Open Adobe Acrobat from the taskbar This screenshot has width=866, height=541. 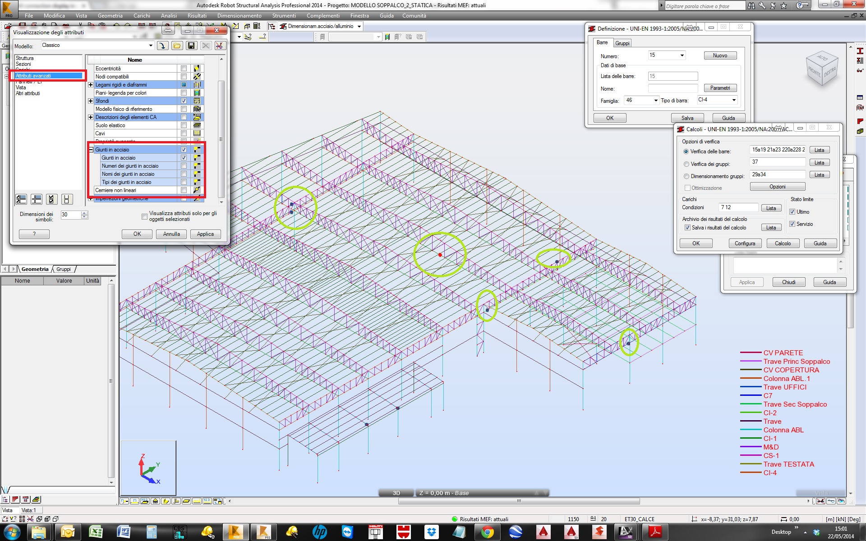tap(655, 532)
